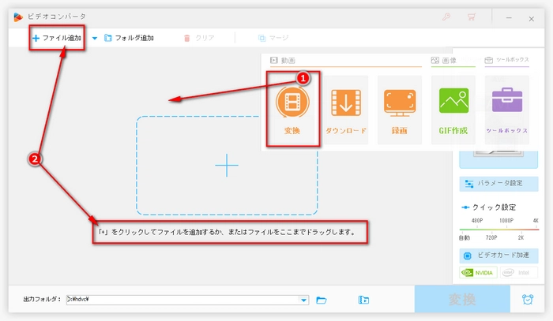Toggle ビデオカード加速 option

pyautogui.click(x=467, y=256)
